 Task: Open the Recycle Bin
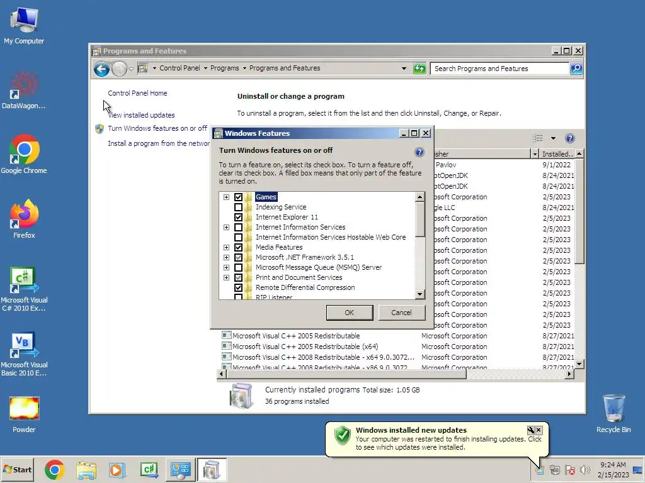coord(614,413)
